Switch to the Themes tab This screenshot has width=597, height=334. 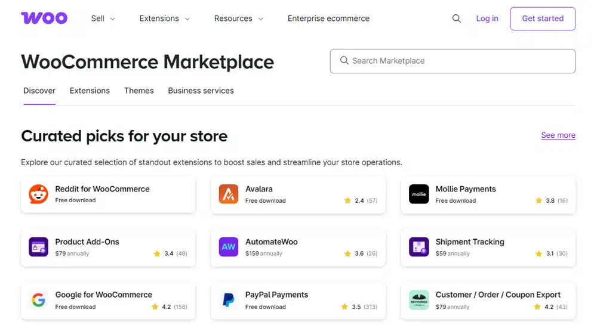click(x=139, y=91)
